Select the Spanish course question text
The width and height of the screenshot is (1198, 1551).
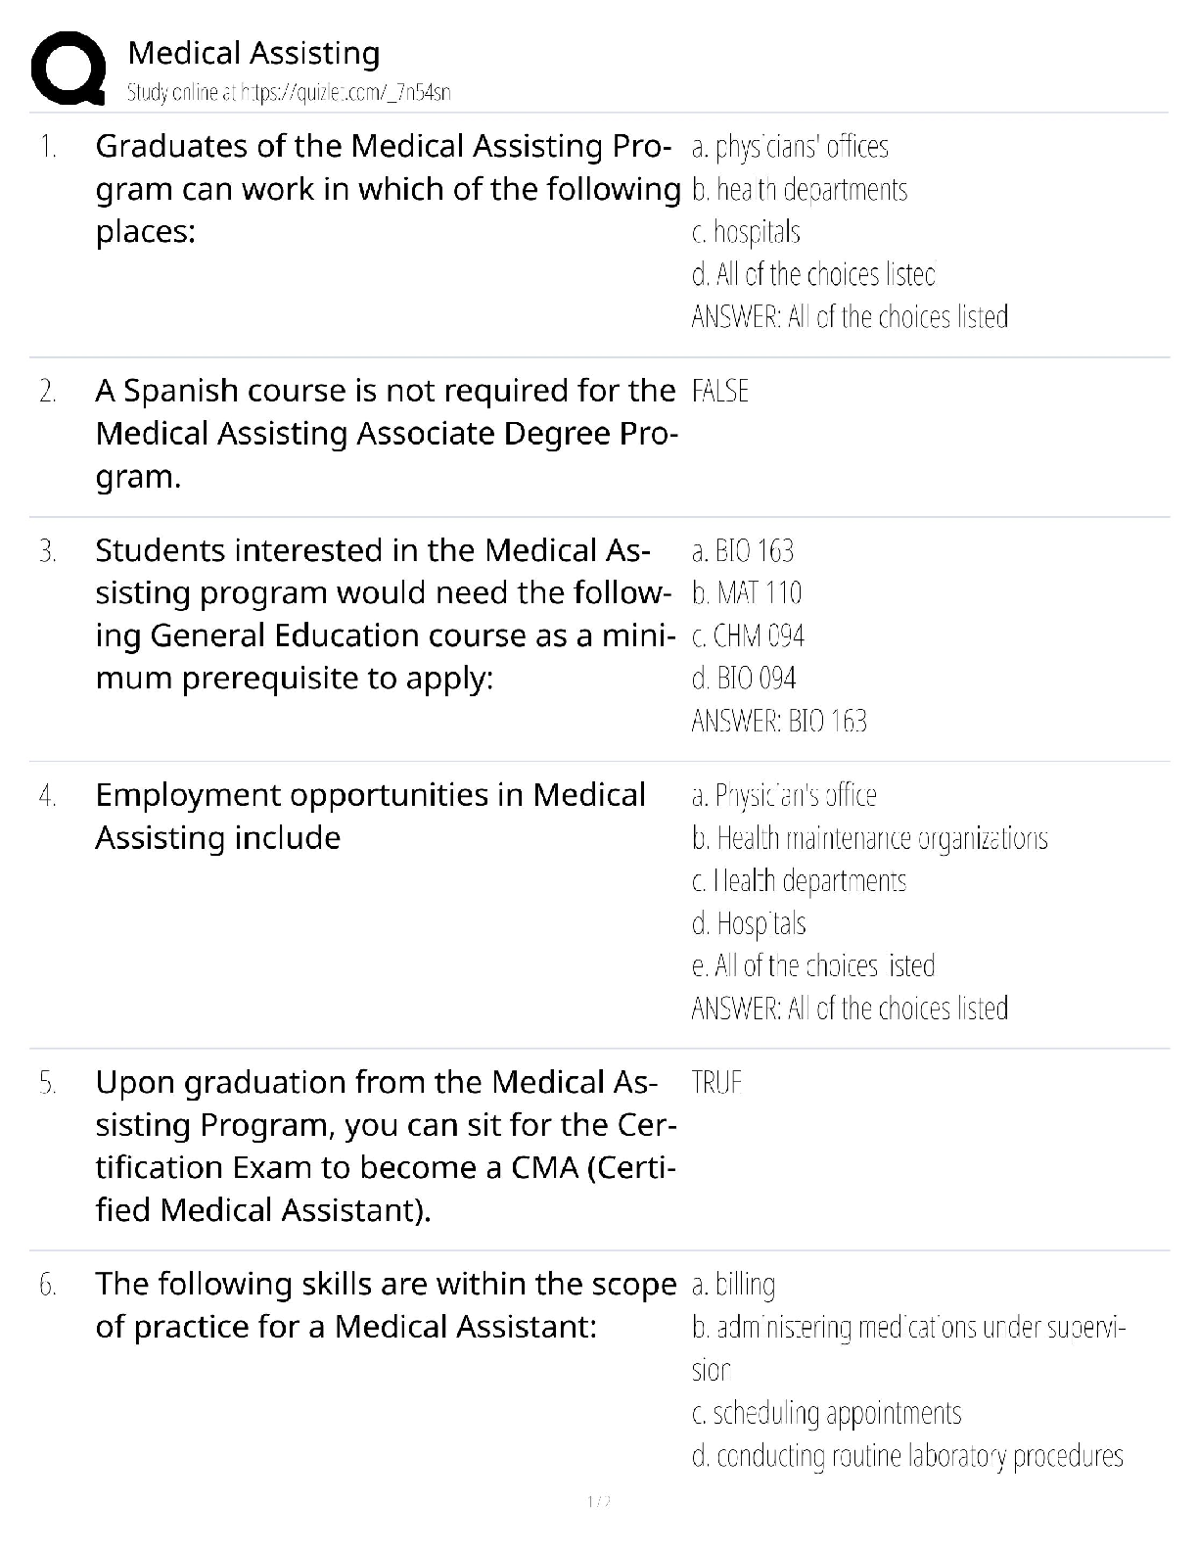tap(385, 433)
